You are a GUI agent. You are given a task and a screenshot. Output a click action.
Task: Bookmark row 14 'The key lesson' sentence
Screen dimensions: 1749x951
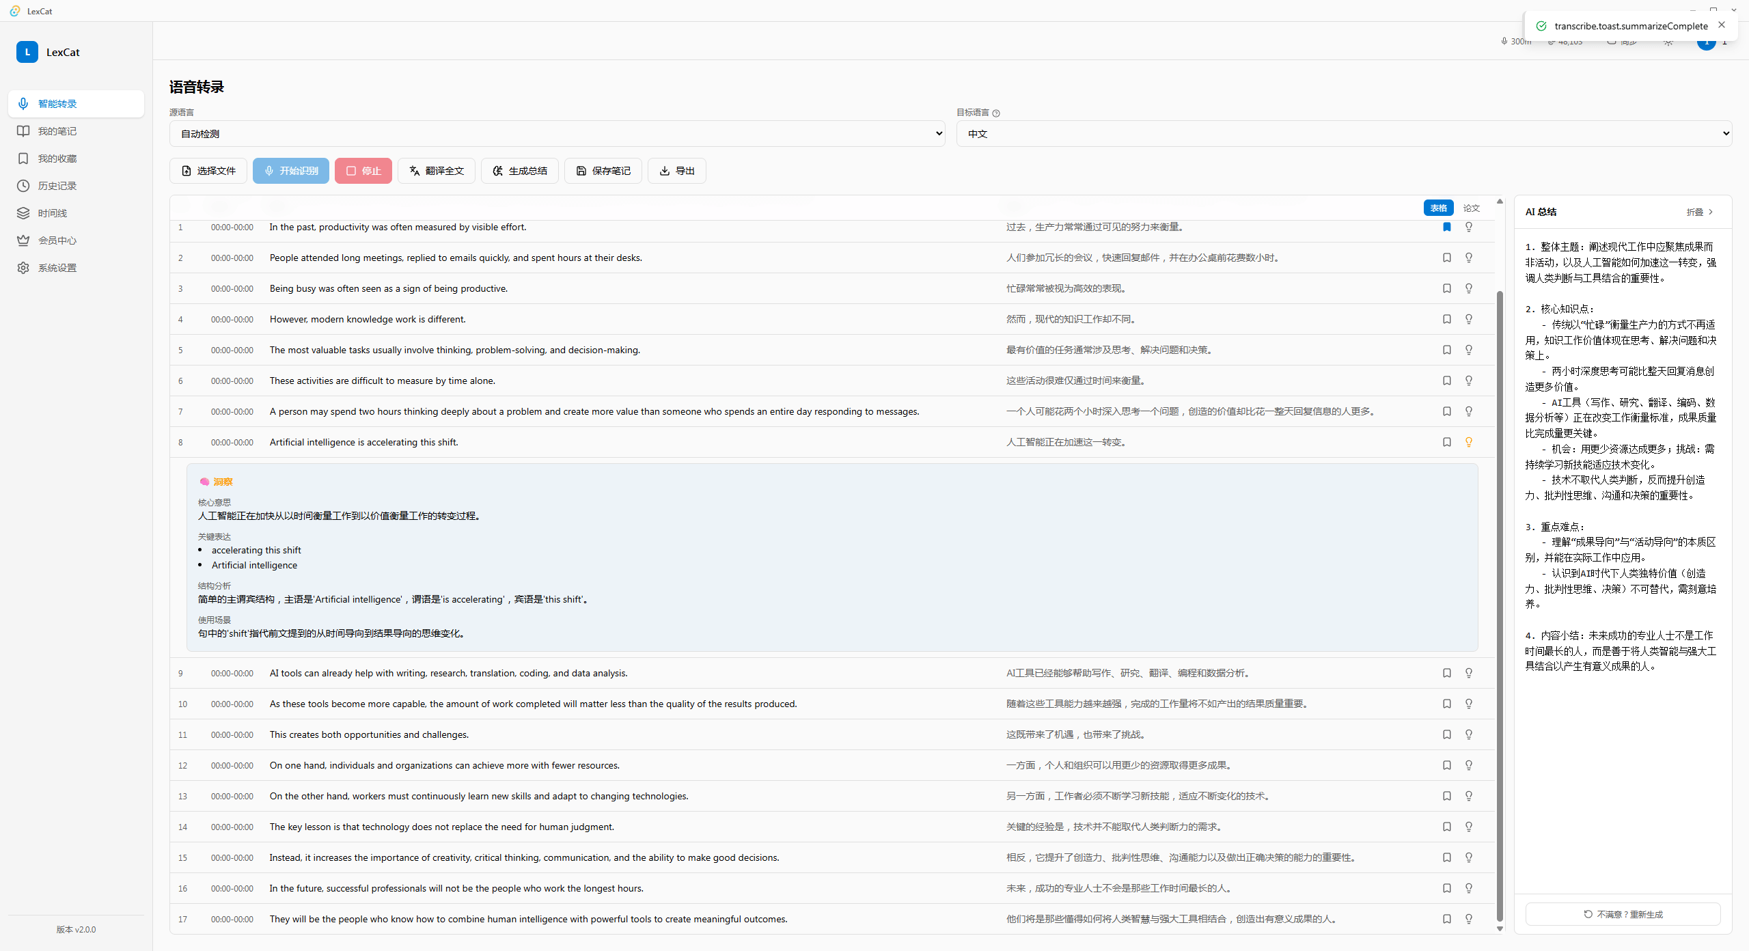(1446, 827)
